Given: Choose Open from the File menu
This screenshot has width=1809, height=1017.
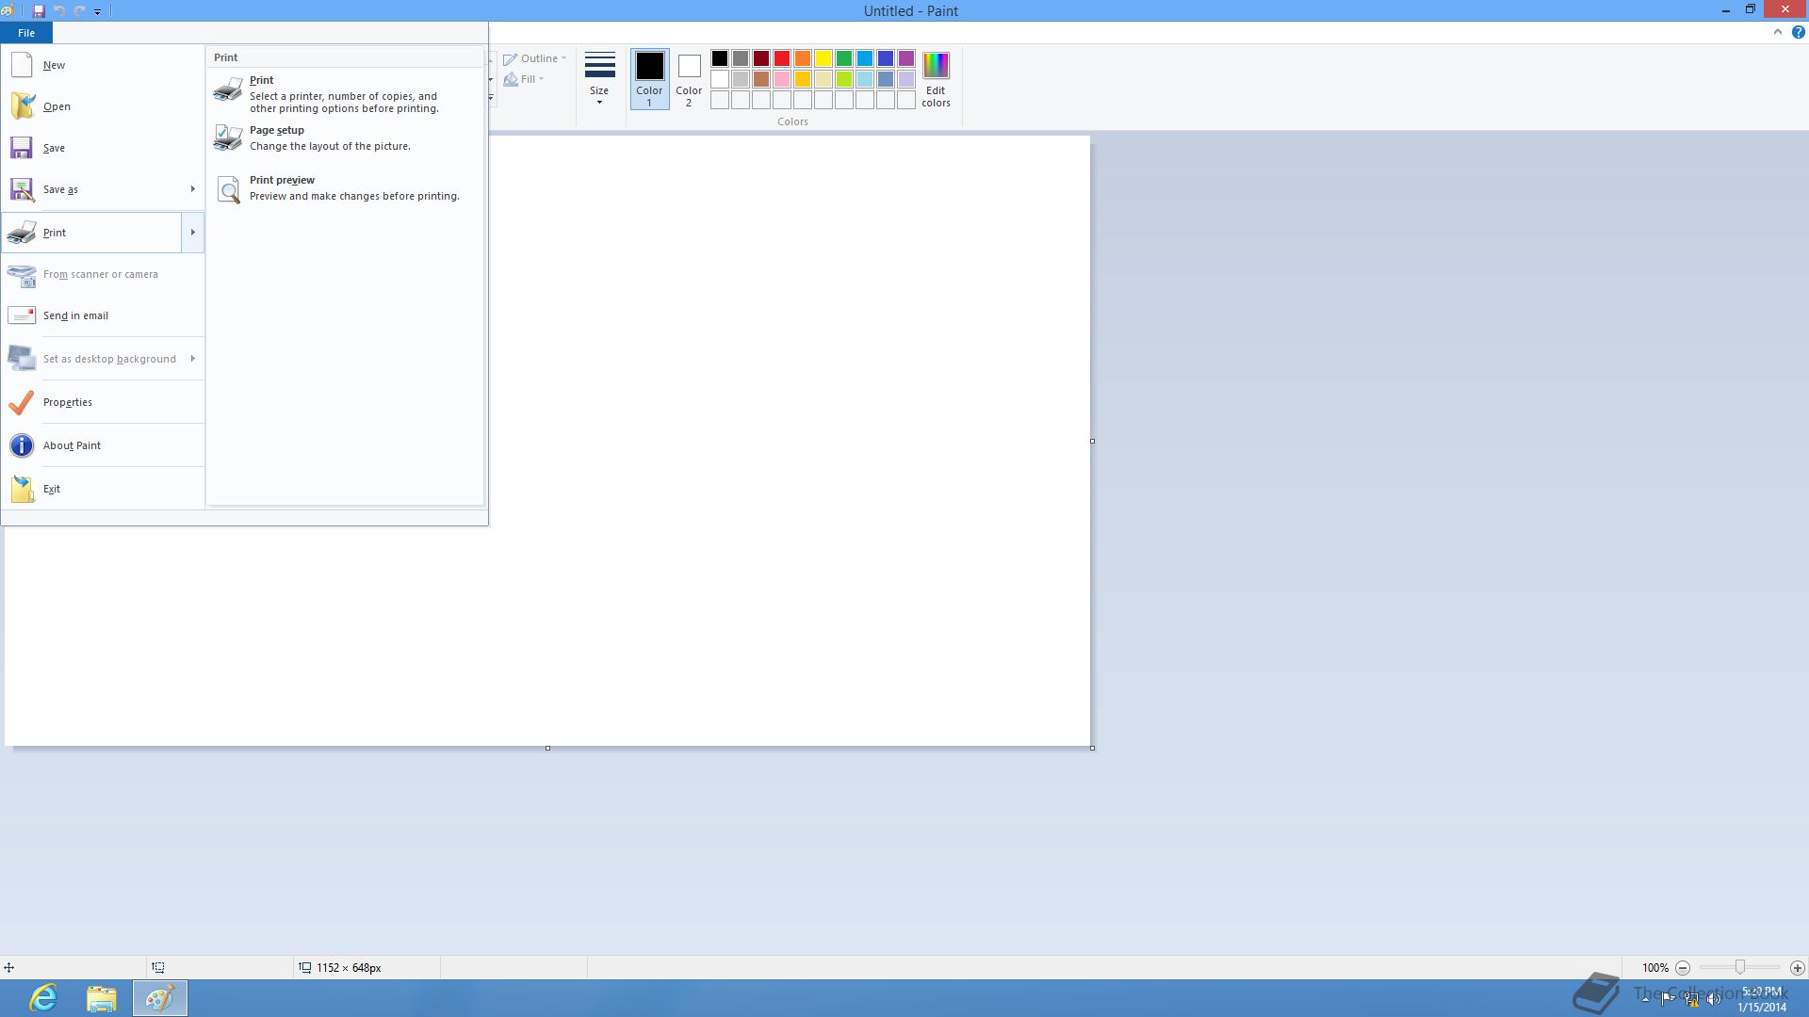Looking at the screenshot, I should [103, 106].
